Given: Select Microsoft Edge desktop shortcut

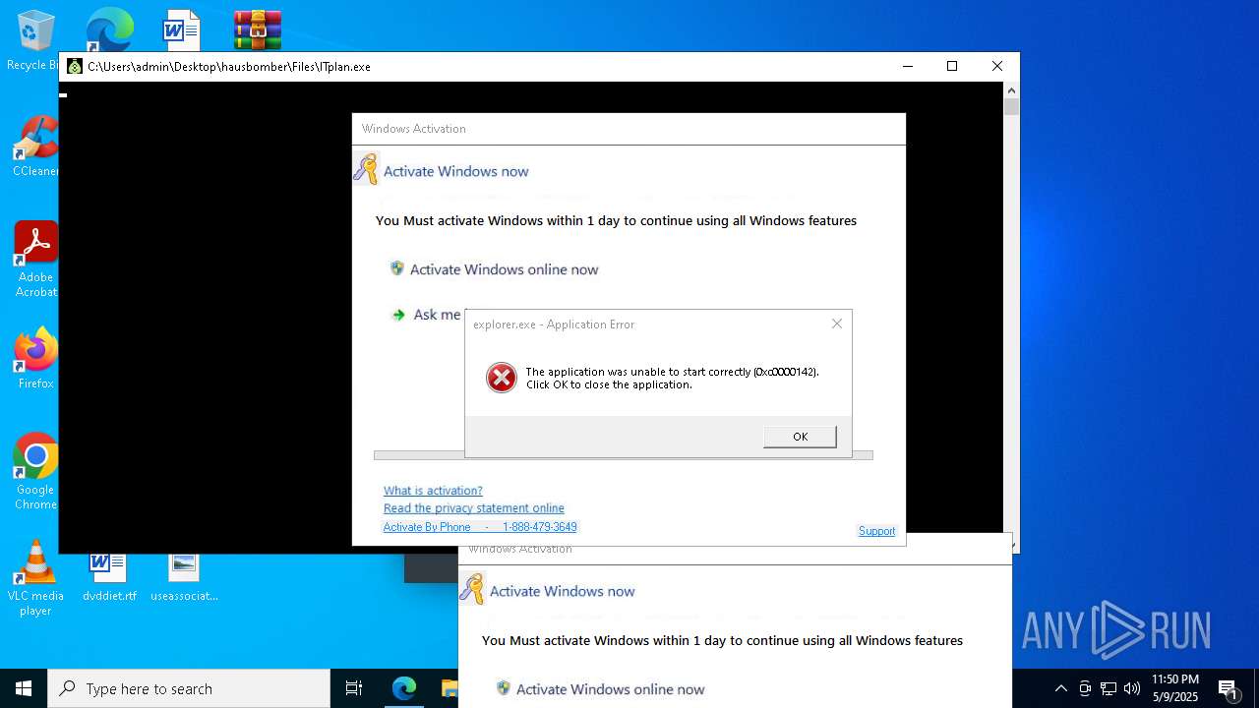Looking at the screenshot, I should pyautogui.click(x=108, y=29).
